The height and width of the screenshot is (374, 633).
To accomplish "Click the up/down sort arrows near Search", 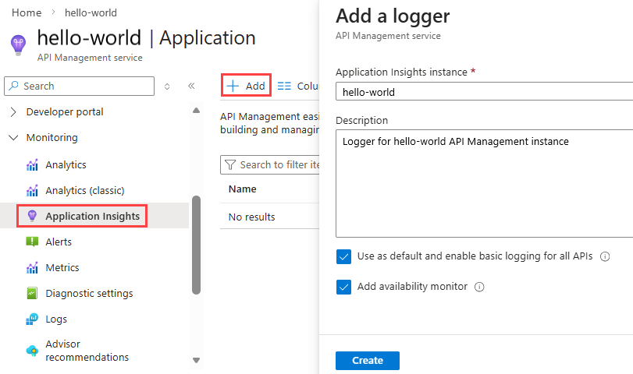I will [167, 86].
